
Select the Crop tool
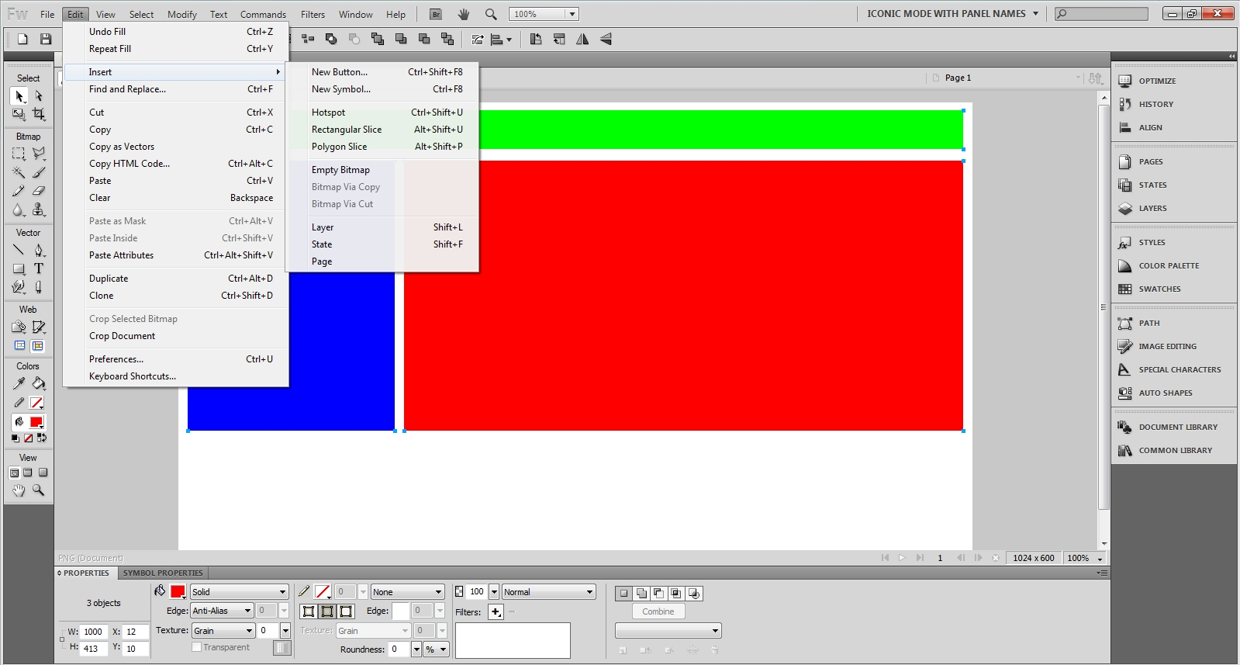pos(38,114)
